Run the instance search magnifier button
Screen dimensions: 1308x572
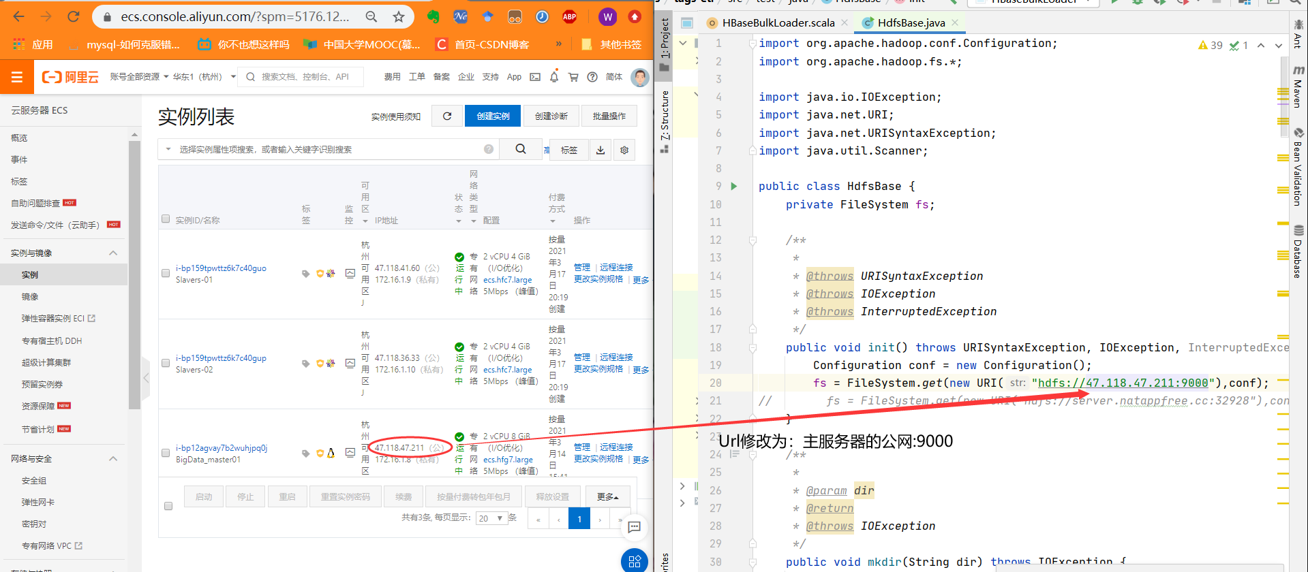click(x=521, y=149)
